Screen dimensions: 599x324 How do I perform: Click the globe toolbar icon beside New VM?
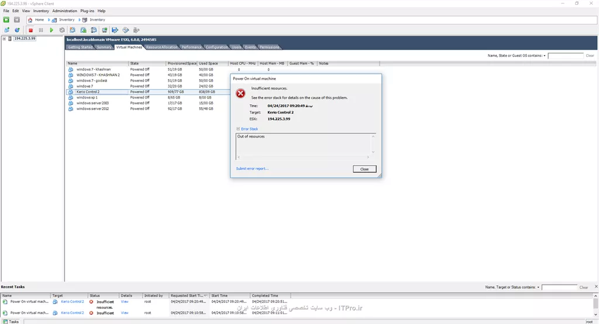17,30
